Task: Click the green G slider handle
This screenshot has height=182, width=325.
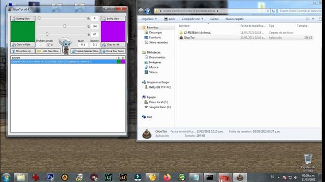Action: pyautogui.click(x=64, y=26)
